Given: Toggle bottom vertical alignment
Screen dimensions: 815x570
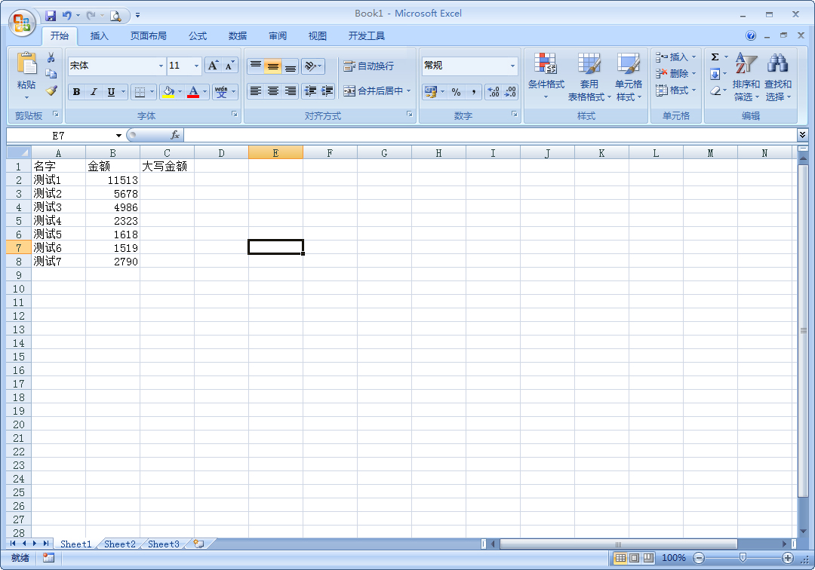Looking at the screenshot, I should click(290, 66).
